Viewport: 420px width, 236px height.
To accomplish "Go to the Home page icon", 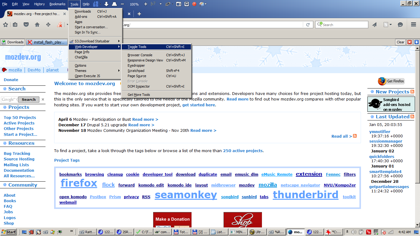I will [37, 25].
